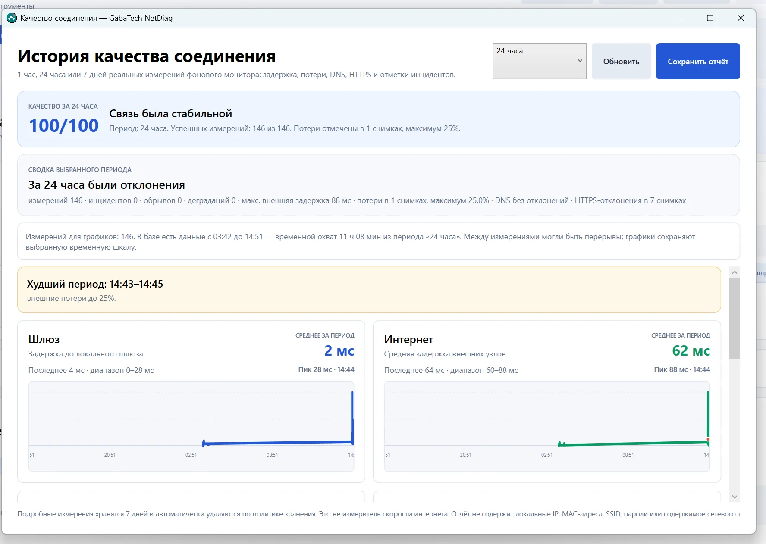Screen dimensions: 766x544
Task: Click the scrollbar up arrow
Action: point(735,272)
